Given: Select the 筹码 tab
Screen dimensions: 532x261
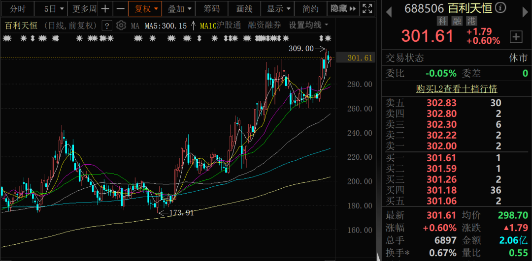Looking at the screenshot, I should 212,9.
